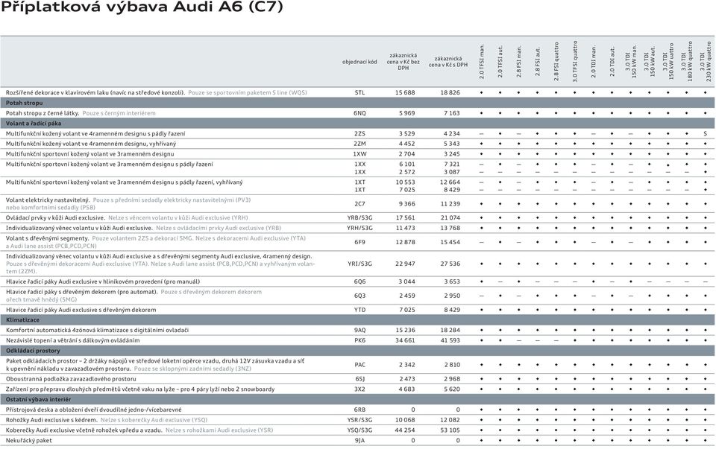The height and width of the screenshot is (449, 716).
Task: Click the price '15 688' in the STL row
Action: [x=405, y=92]
